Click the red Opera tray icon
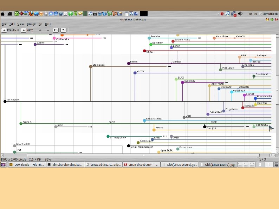 222,14
